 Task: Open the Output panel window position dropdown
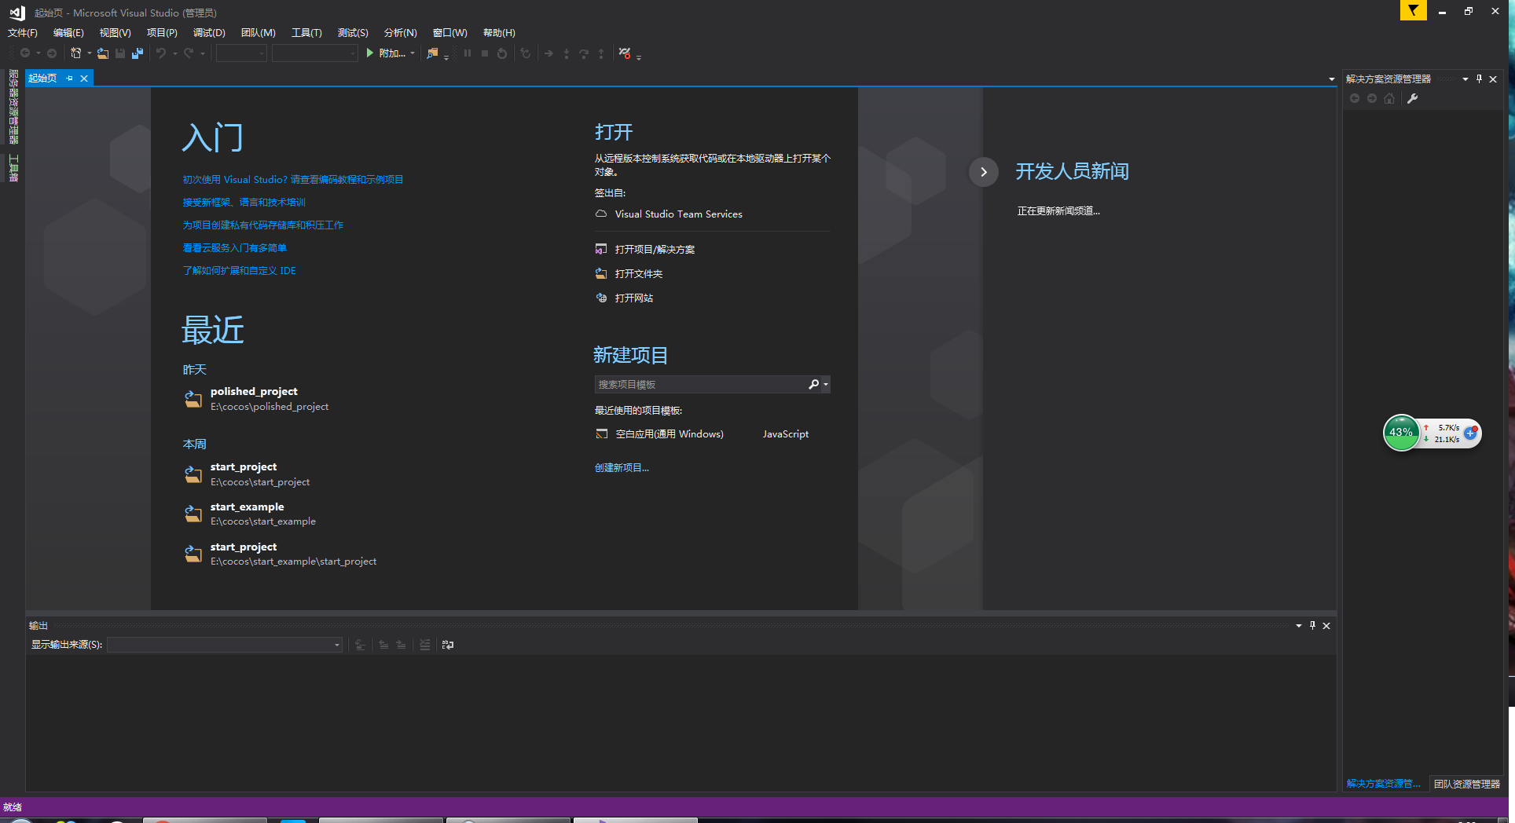click(x=1299, y=626)
